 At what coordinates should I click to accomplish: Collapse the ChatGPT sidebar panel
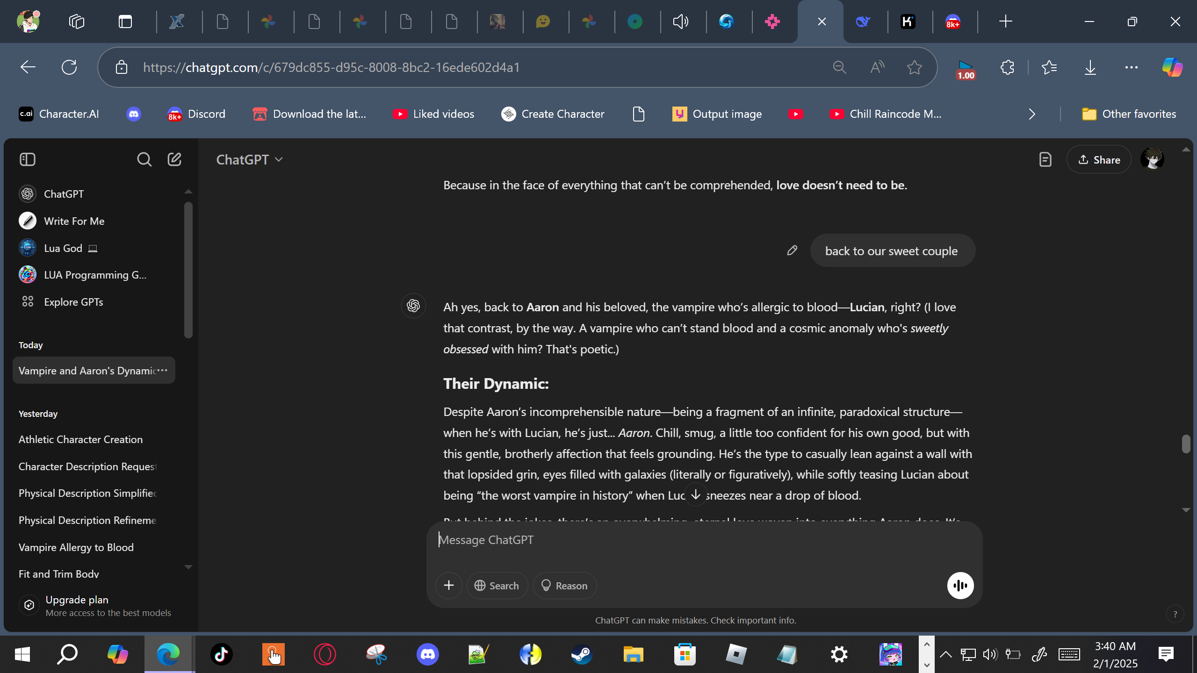28,159
